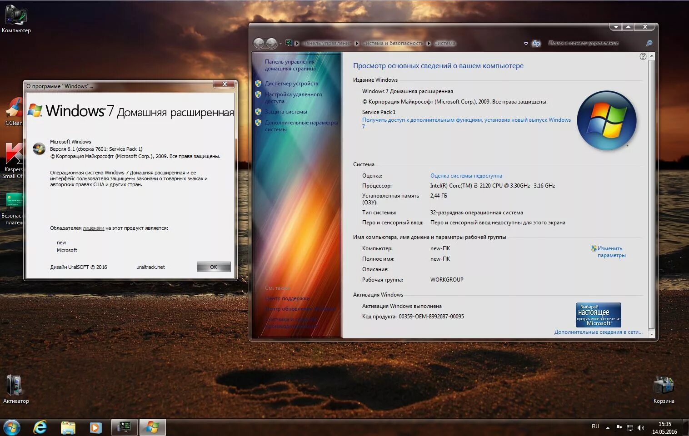Open the help question mark icon

643,56
